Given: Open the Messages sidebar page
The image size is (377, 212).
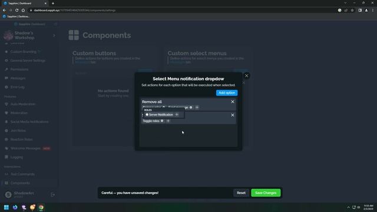Looking at the screenshot, I should (18, 78).
